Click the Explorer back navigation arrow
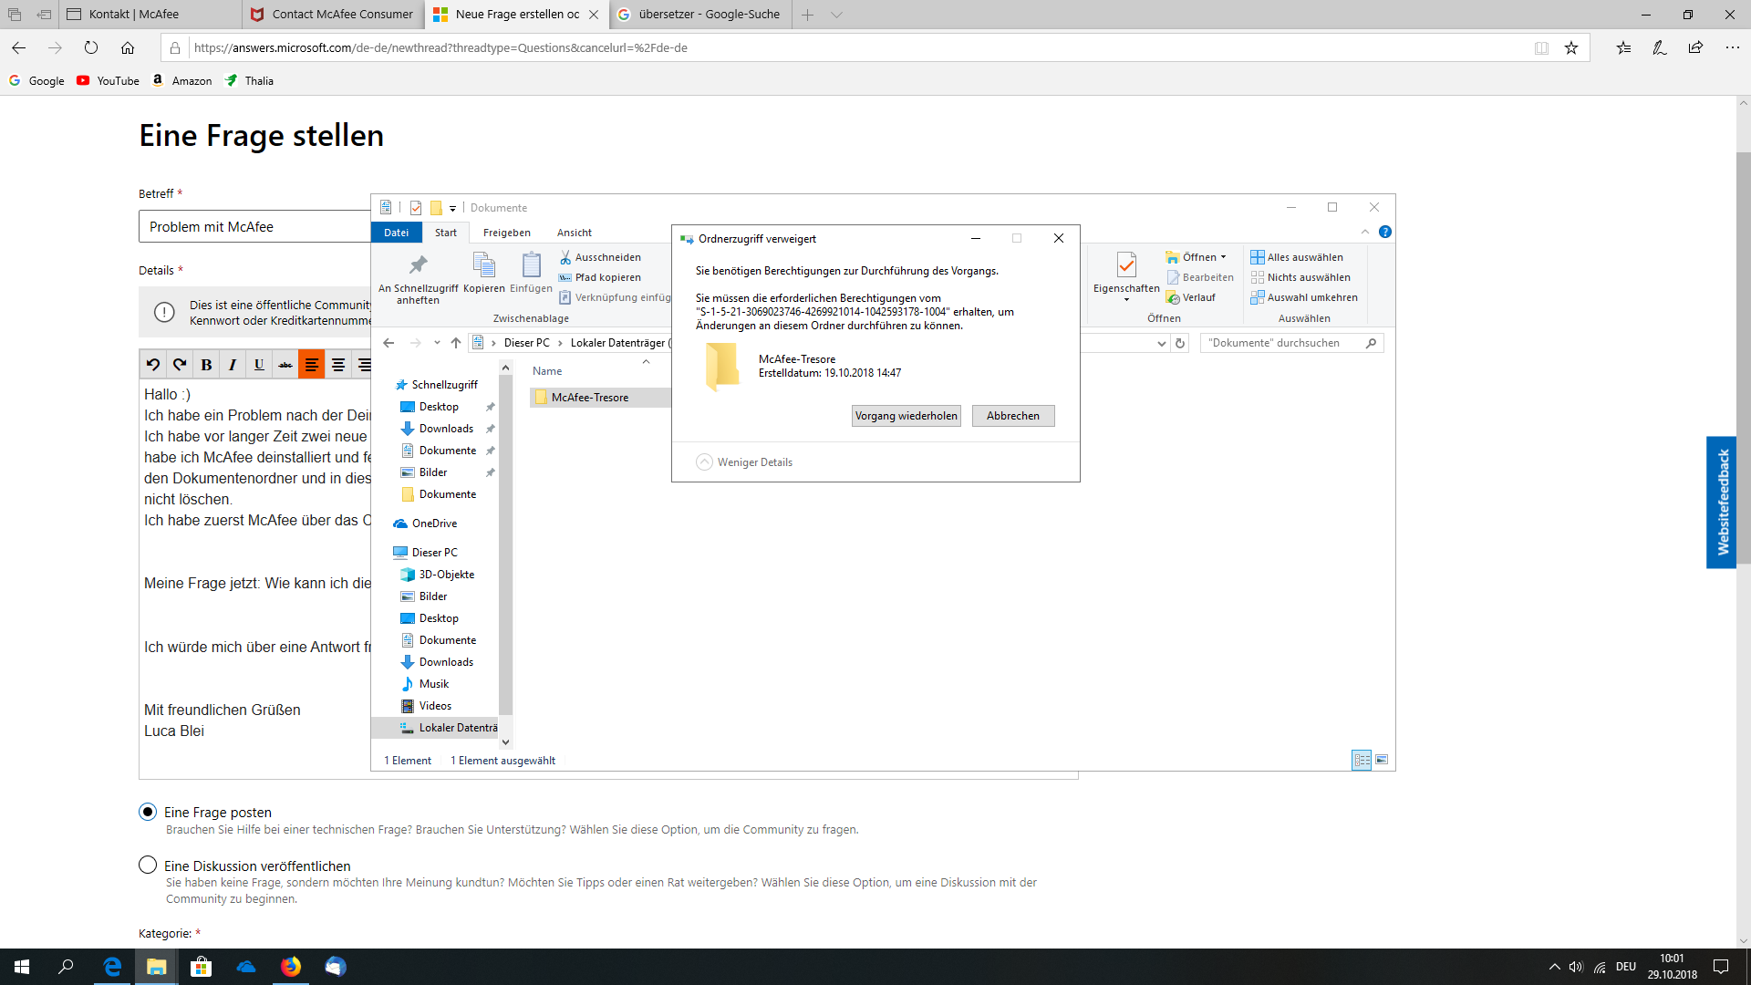 [x=389, y=343]
